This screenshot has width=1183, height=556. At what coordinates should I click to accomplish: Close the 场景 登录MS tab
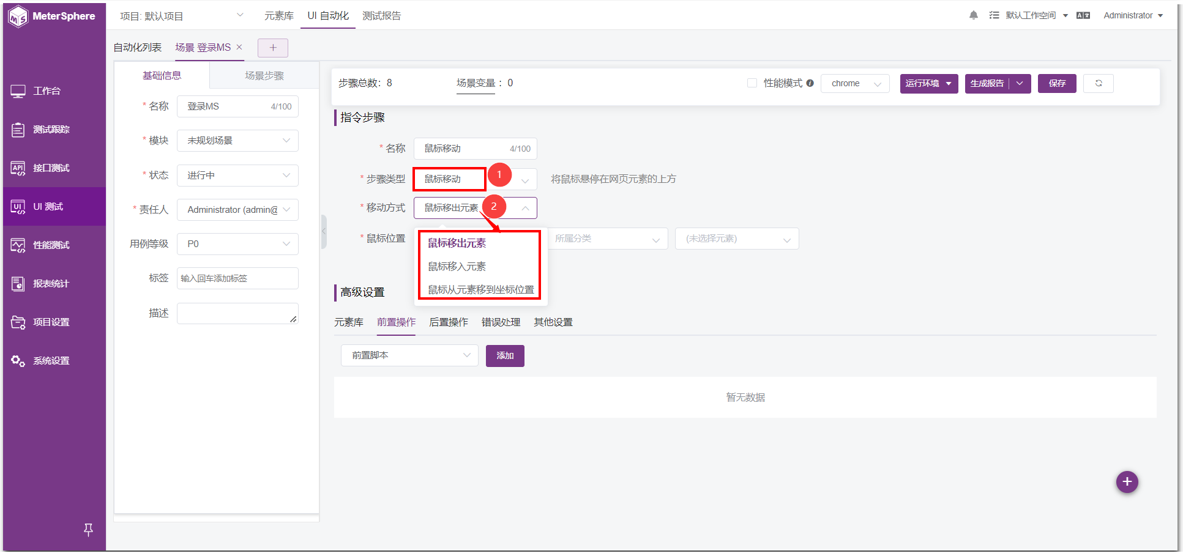pyautogui.click(x=239, y=47)
